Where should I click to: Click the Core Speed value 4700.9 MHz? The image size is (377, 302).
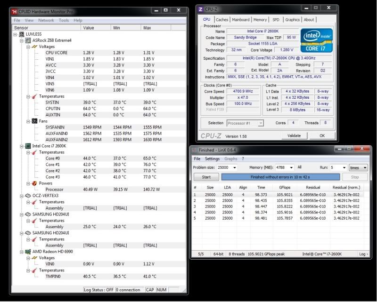pos(243,91)
